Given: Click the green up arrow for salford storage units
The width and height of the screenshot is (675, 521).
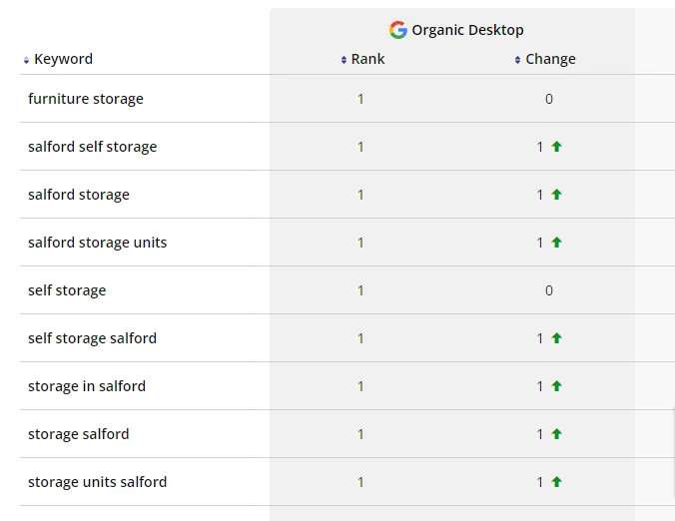Looking at the screenshot, I should click(556, 243).
